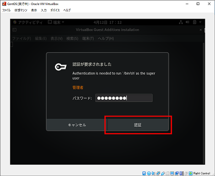Viewport: 215px width, 176px height.
Task: Click the アクティビティ button in GNOME top bar
Action: coord(28,22)
